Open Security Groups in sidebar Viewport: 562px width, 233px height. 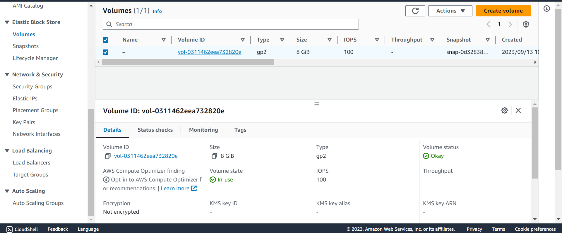32,87
